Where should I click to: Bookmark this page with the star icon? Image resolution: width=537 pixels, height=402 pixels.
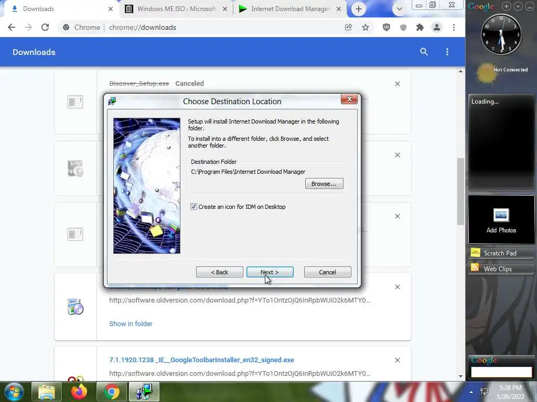tap(366, 27)
